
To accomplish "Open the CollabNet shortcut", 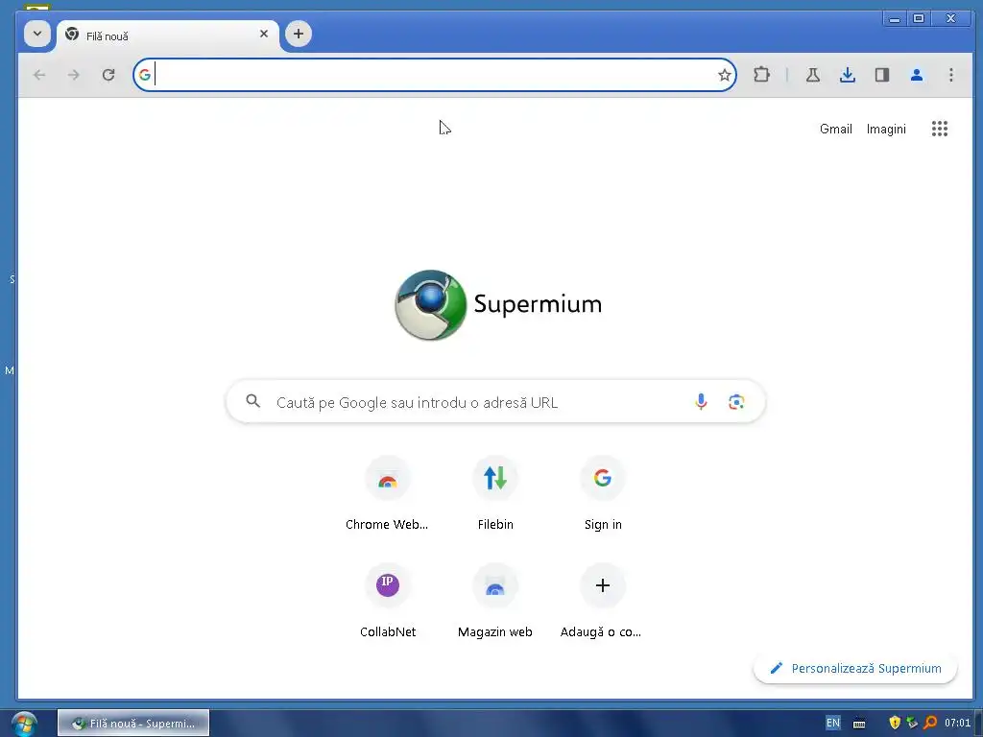I will click(x=388, y=602).
